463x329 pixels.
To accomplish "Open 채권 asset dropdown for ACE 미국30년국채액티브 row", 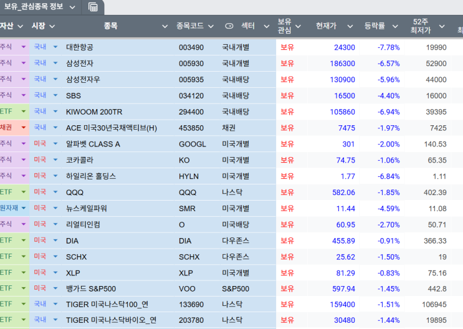I will click(24, 127).
